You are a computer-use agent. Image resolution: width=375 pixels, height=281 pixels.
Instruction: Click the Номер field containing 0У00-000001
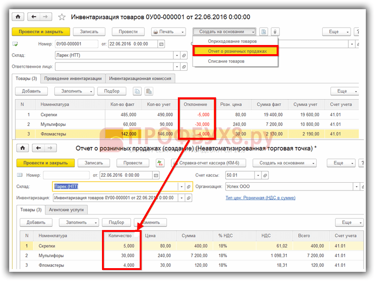(77, 44)
